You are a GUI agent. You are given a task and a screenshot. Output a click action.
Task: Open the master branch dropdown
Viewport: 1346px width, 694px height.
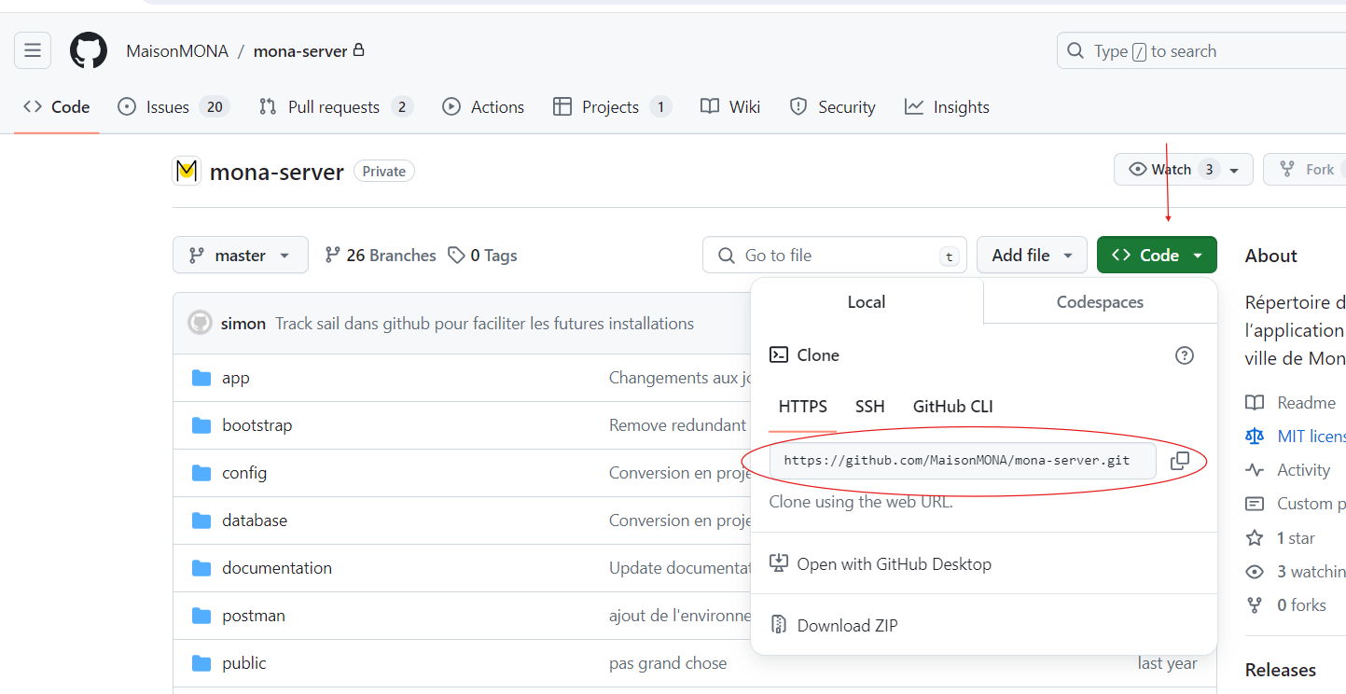pos(241,255)
